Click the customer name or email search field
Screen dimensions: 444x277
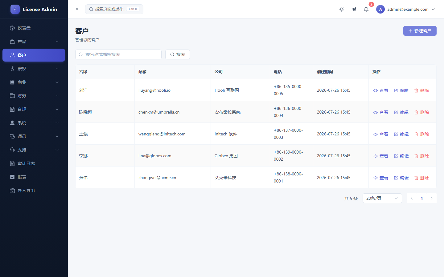click(118, 54)
